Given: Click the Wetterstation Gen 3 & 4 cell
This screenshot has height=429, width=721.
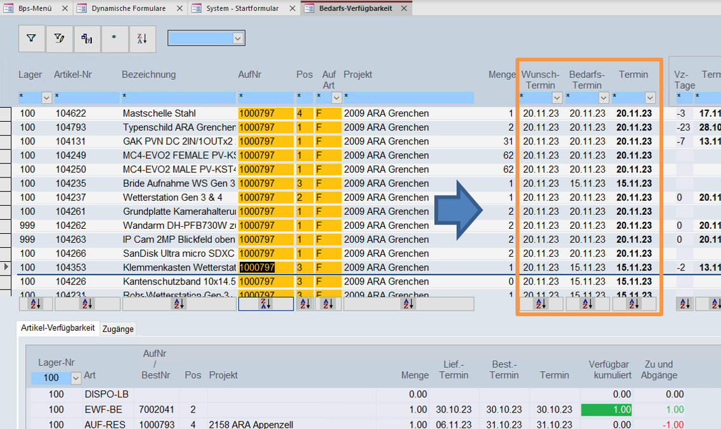Looking at the screenshot, I should tap(179, 198).
